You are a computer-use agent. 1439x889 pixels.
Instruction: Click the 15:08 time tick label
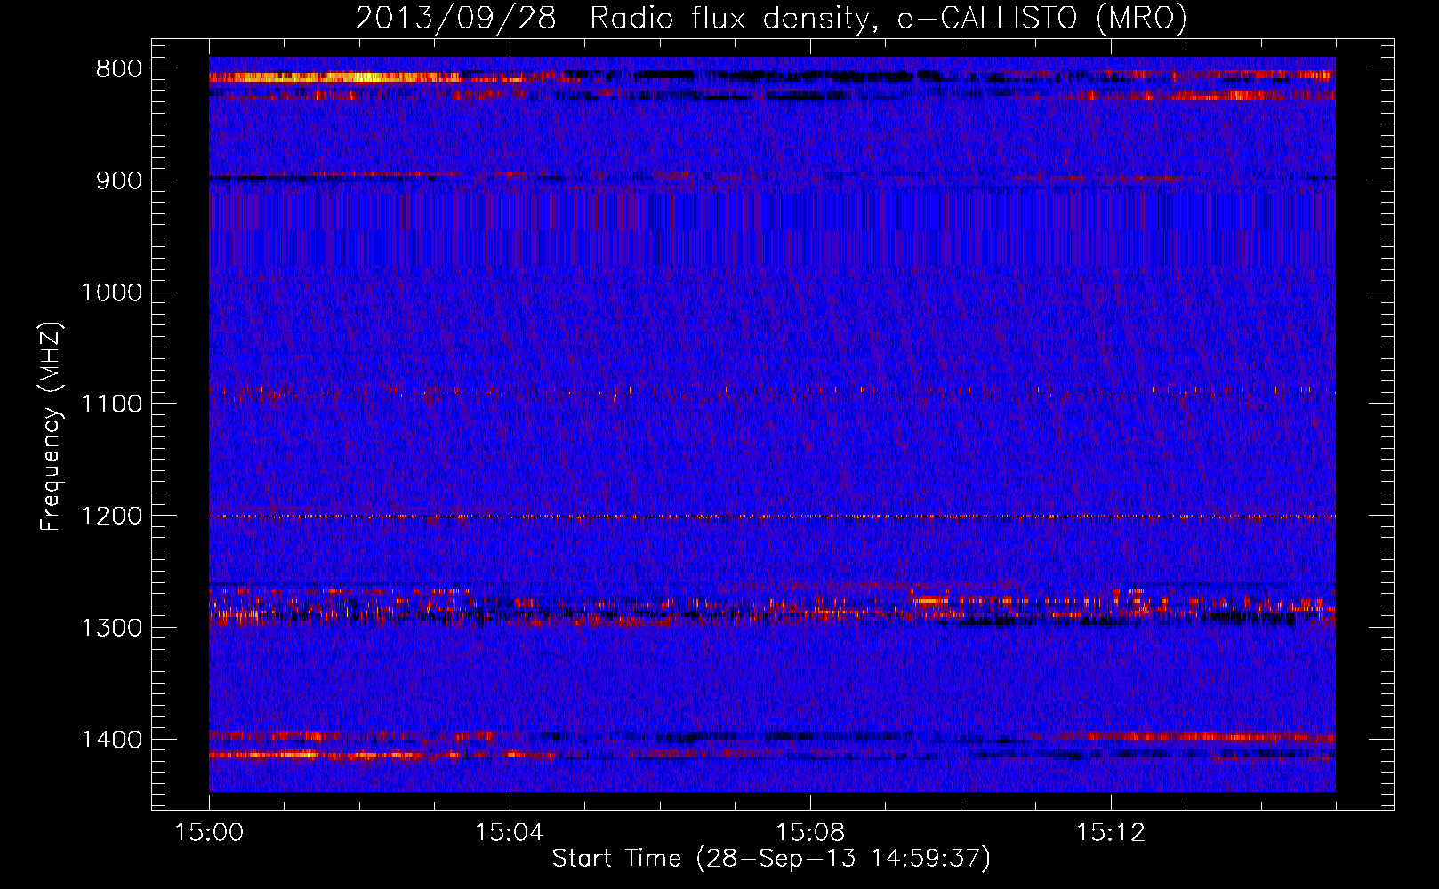point(810,833)
